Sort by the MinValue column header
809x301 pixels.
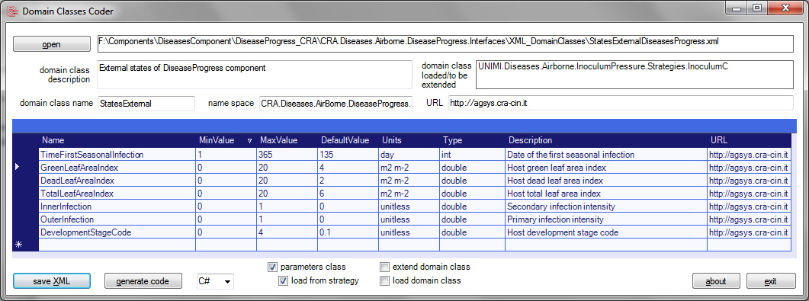pos(226,140)
